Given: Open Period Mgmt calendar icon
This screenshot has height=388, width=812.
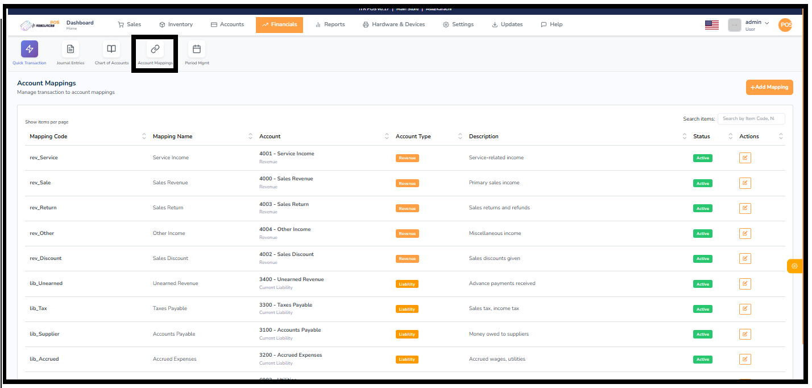Looking at the screenshot, I should coord(196,49).
